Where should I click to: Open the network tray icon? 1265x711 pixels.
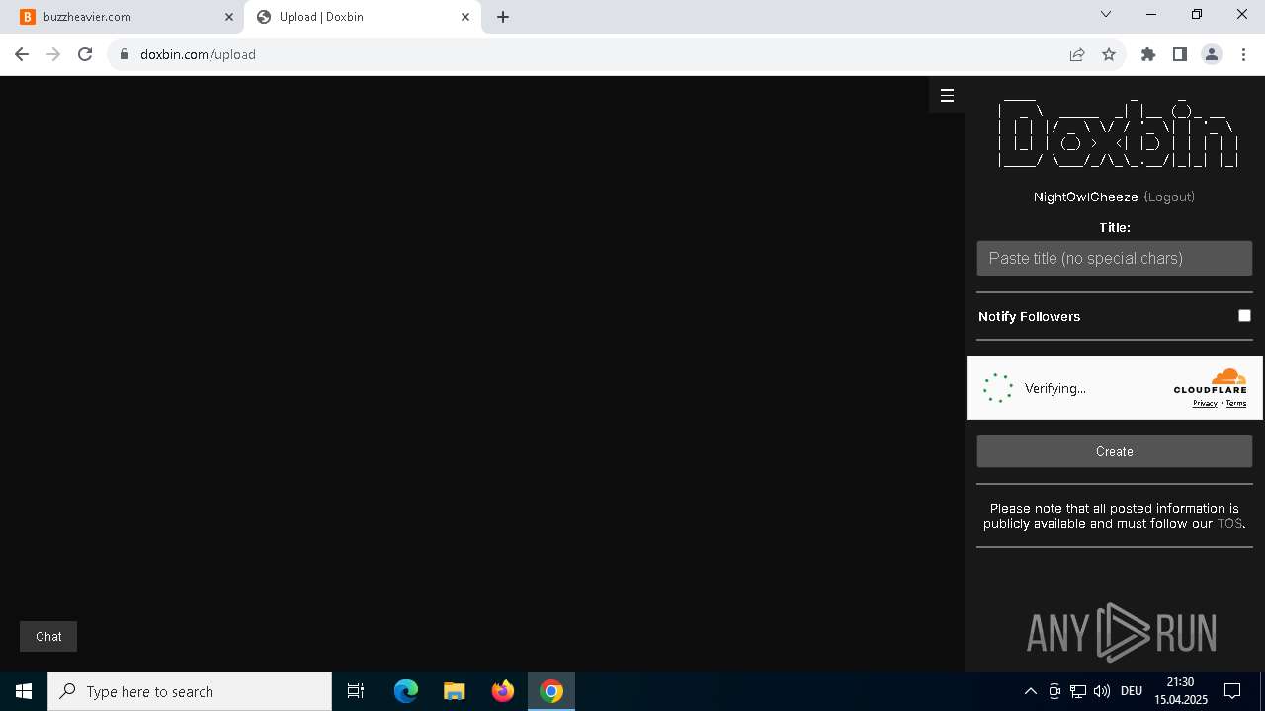click(1078, 691)
